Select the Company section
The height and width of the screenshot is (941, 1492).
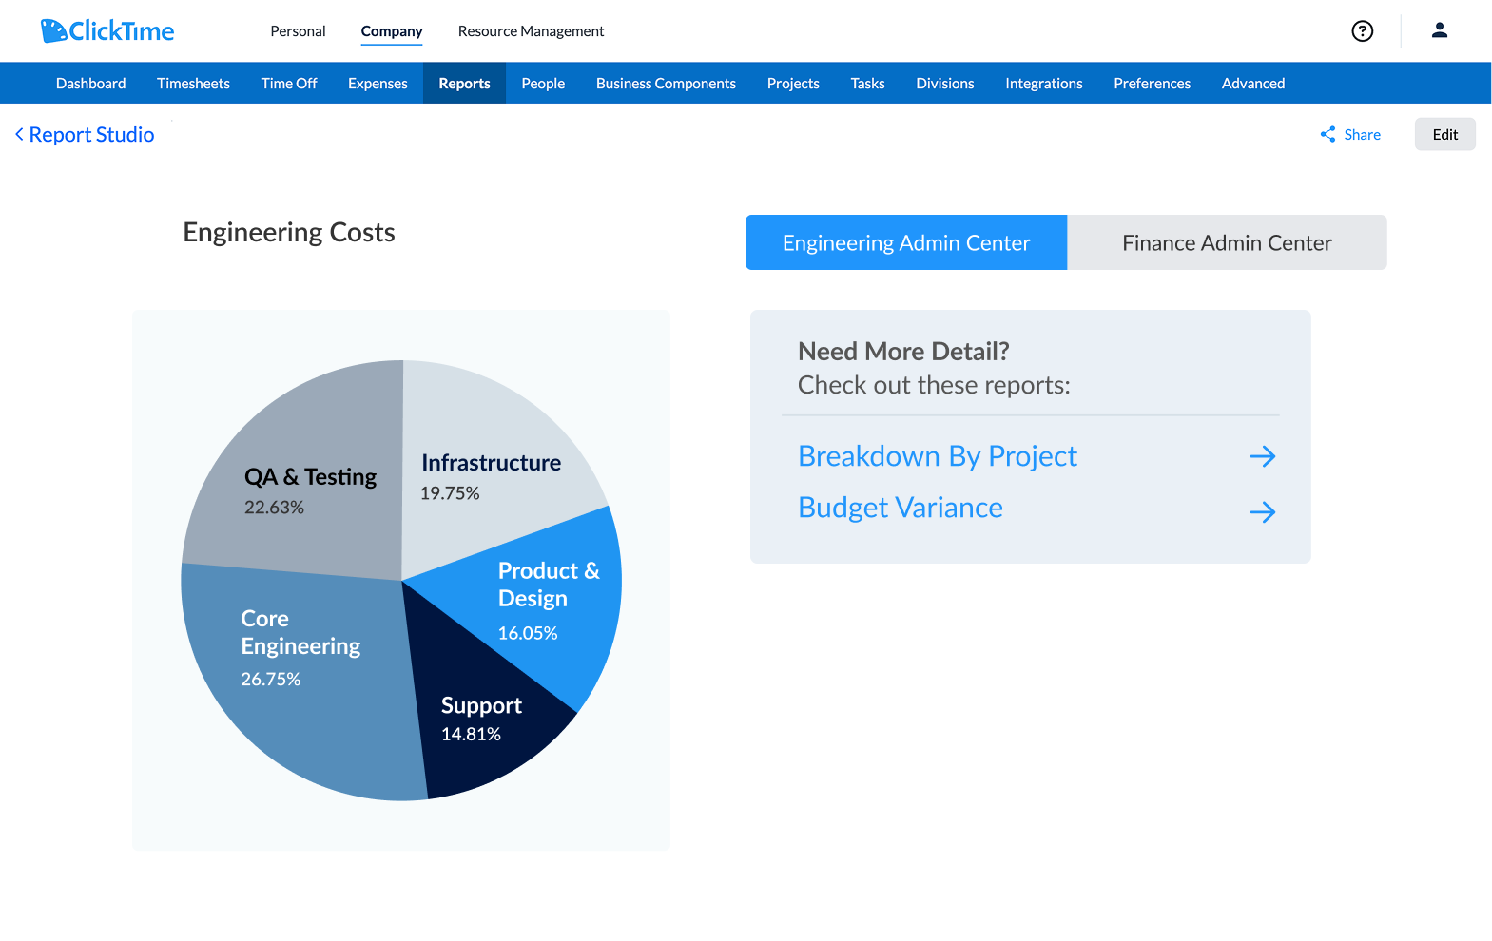(x=392, y=31)
